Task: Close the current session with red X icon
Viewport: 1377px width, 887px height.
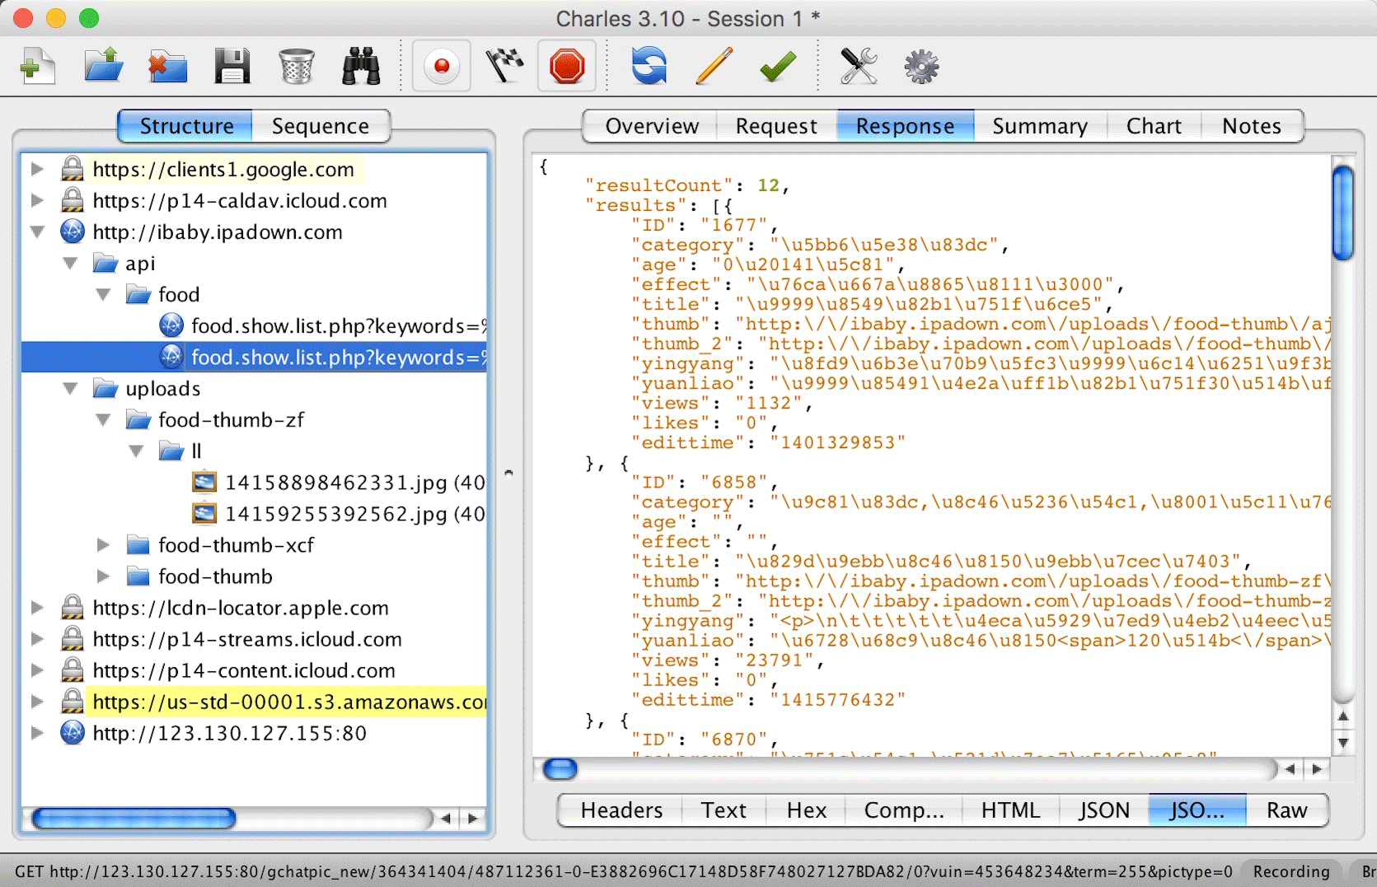Action: tap(167, 66)
